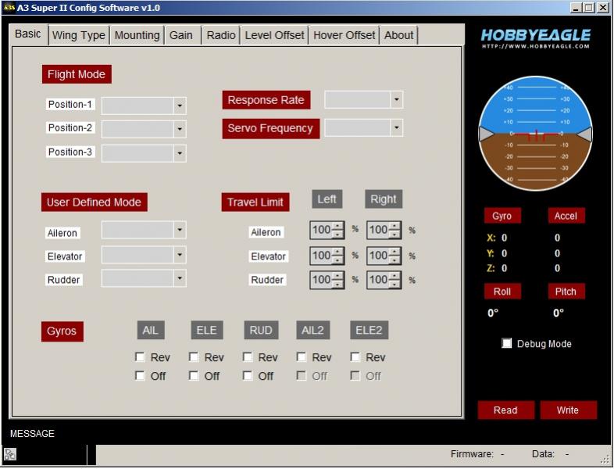Toggle the ELE Rev checkbox
The image size is (614, 469).
pyautogui.click(x=194, y=357)
